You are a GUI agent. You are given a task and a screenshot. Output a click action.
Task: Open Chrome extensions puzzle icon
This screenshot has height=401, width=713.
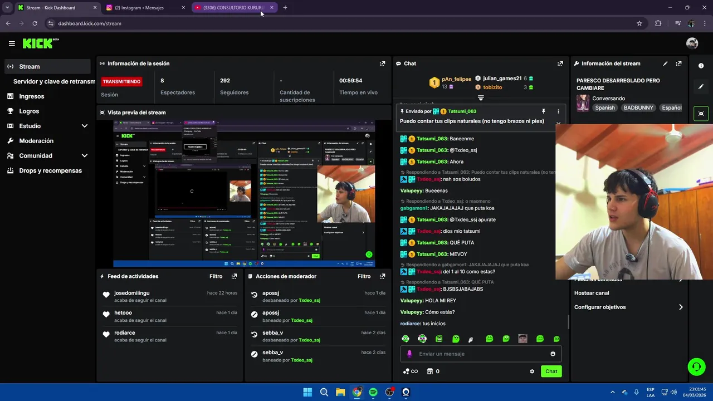pos(658,23)
